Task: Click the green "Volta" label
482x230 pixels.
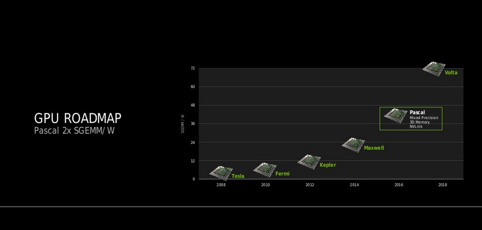Action: click(451, 73)
